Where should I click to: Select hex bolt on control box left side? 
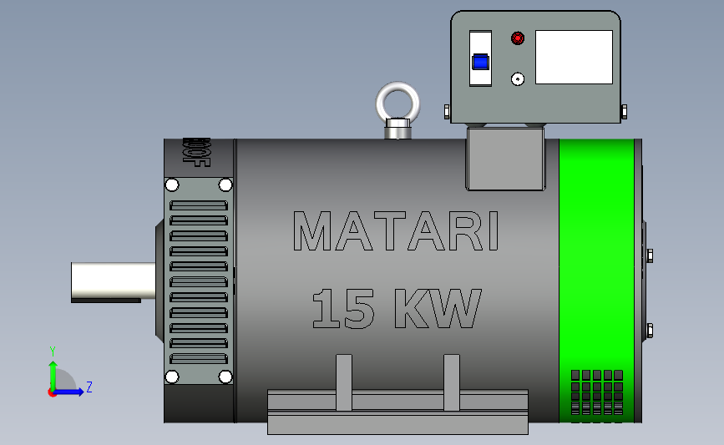(447, 112)
